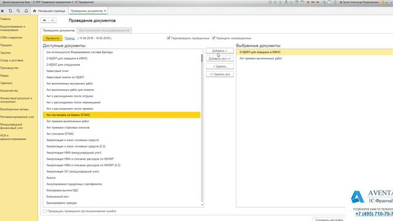This screenshot has width=393, height=221.
Task: Open the Период link
Action: (x=69, y=38)
